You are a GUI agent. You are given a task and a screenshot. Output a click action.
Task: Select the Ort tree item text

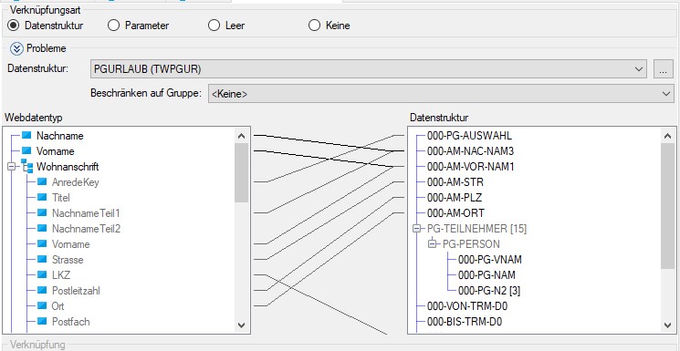(58, 306)
